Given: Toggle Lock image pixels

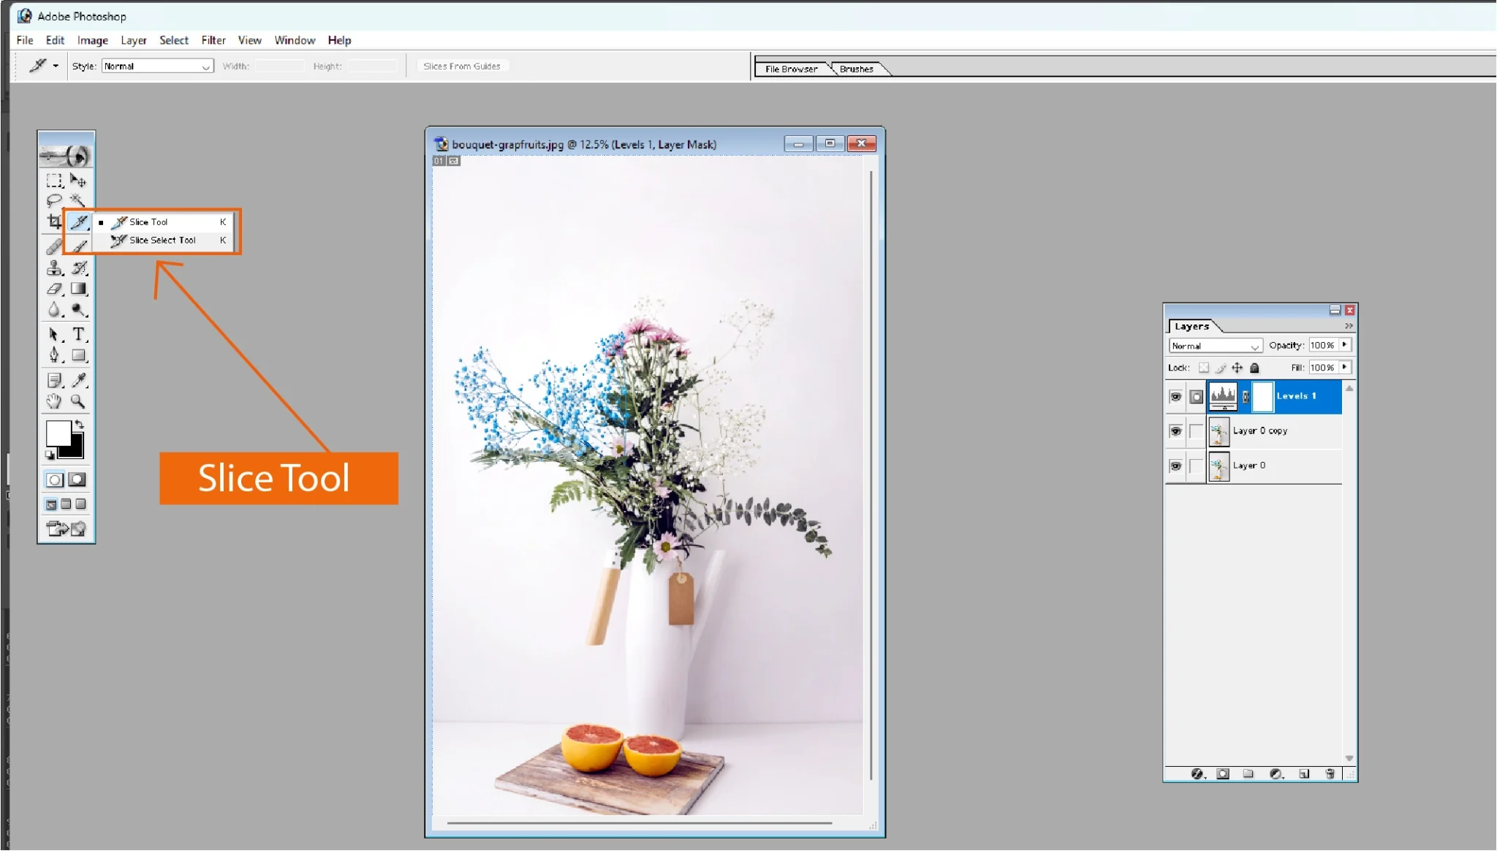Looking at the screenshot, I should point(1221,368).
